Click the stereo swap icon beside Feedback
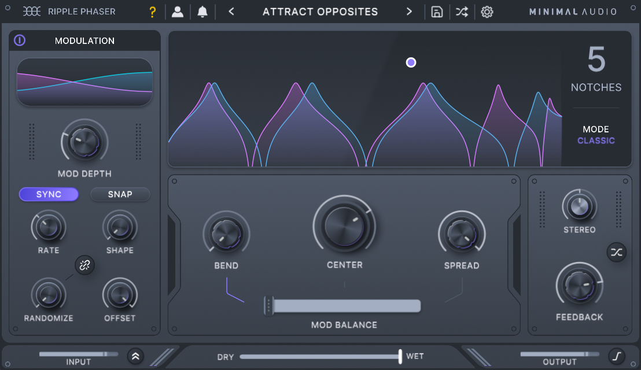 (616, 252)
